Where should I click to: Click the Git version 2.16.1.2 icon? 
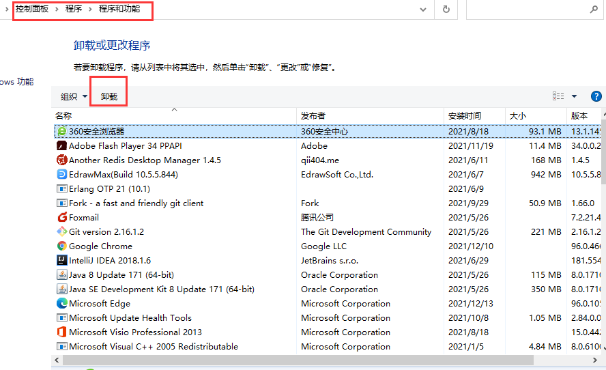tap(62, 231)
